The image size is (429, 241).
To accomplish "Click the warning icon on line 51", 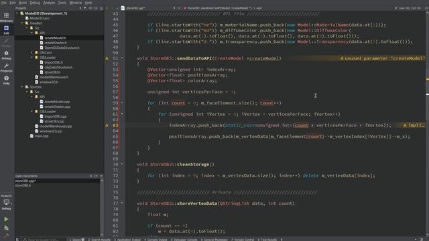I will [107, 58].
